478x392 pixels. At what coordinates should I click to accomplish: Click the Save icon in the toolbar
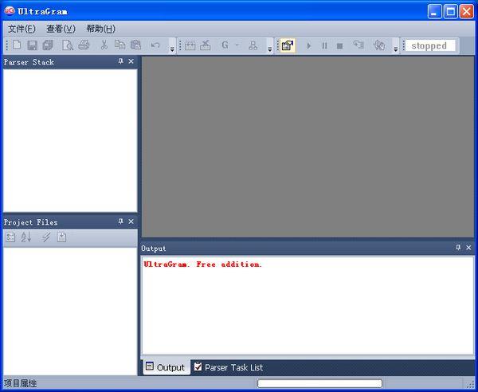[x=33, y=45]
